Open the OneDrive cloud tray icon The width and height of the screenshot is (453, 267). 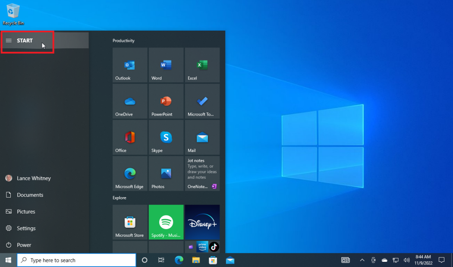(384, 260)
